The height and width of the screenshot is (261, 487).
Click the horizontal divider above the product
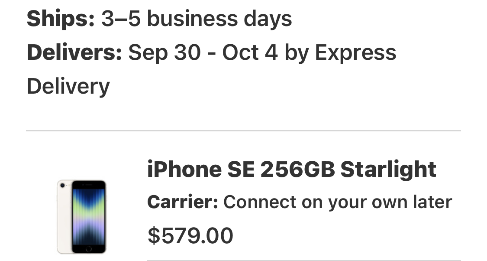pos(243,130)
